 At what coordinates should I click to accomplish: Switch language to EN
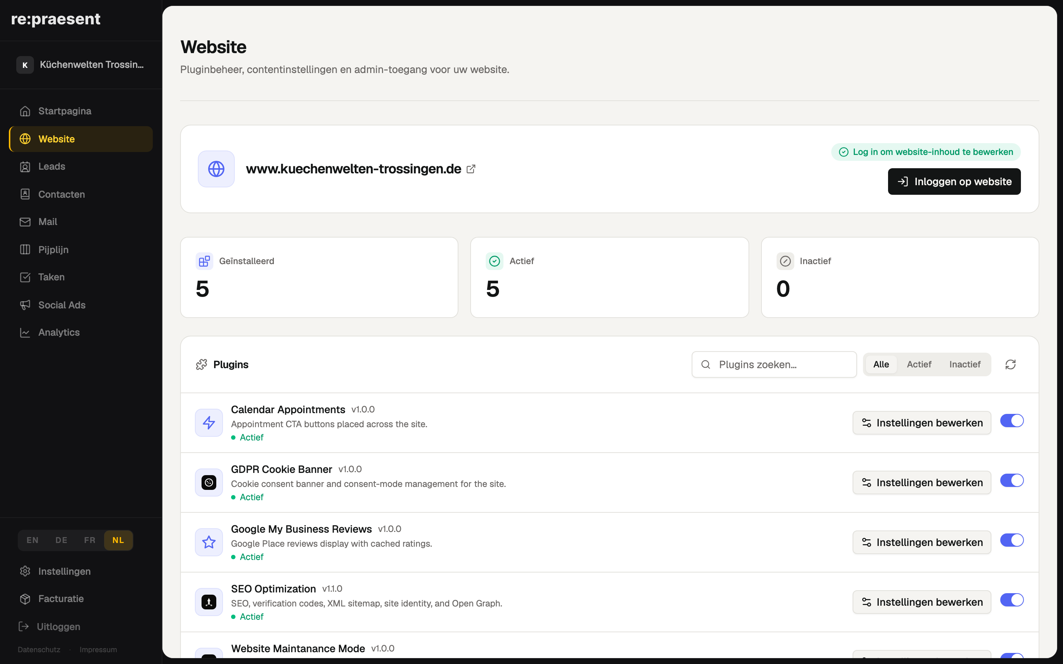[x=32, y=540]
